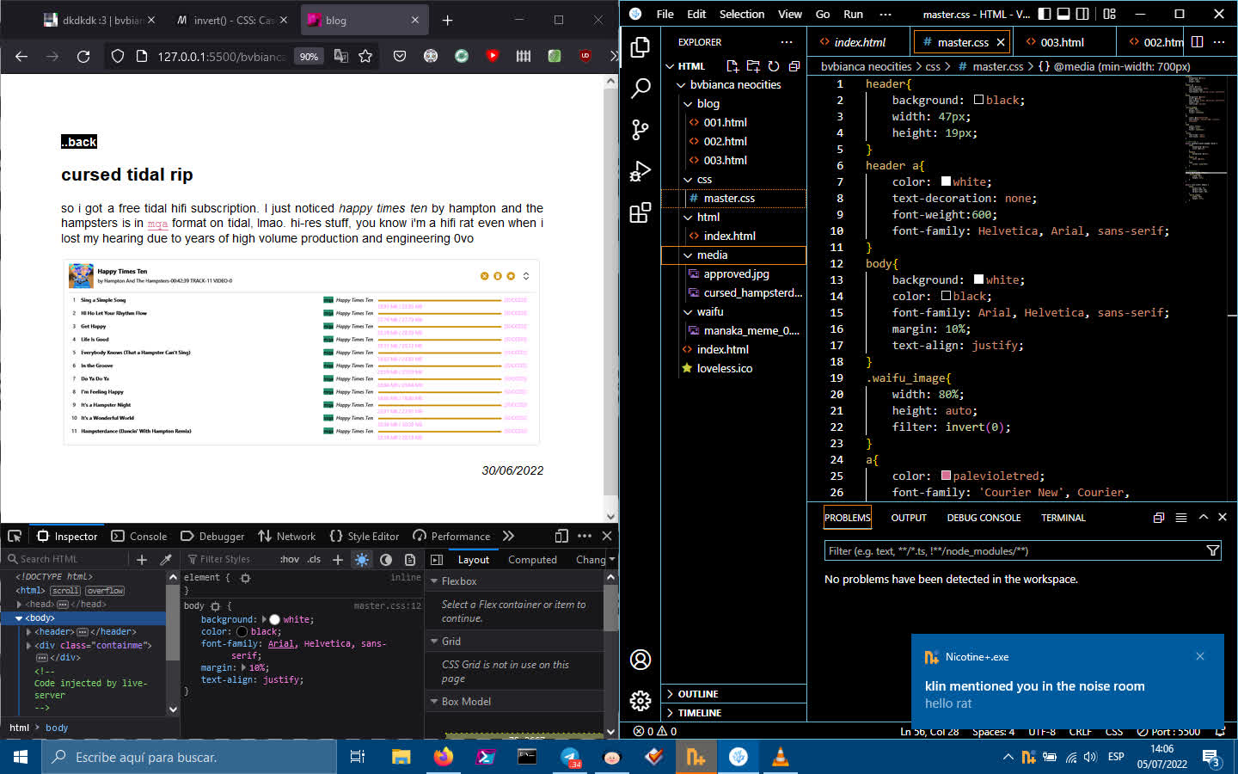
Task: Switch to the TERMINAL panel tab
Action: (x=1063, y=518)
